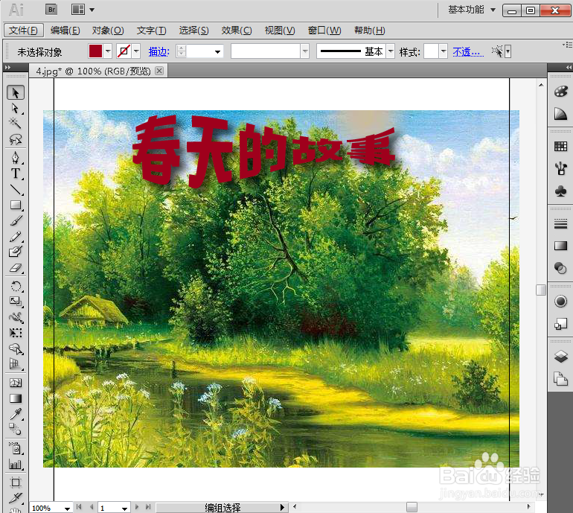Click the 描边 stroke link

tap(159, 52)
